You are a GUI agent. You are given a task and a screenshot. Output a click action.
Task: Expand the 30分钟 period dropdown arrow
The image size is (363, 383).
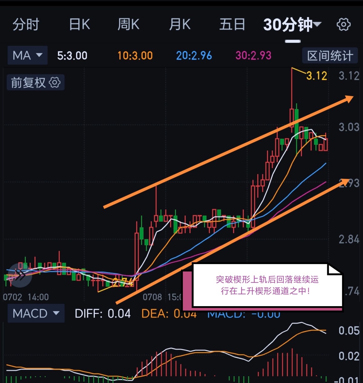click(317, 24)
